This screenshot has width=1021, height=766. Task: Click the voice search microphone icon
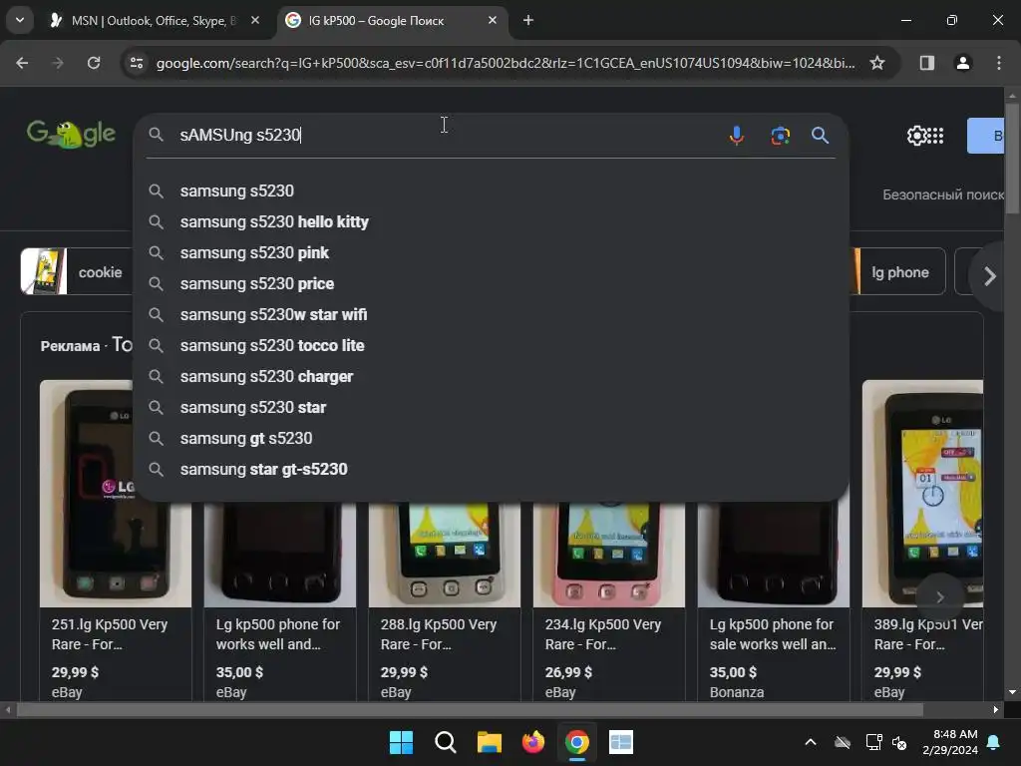737,136
